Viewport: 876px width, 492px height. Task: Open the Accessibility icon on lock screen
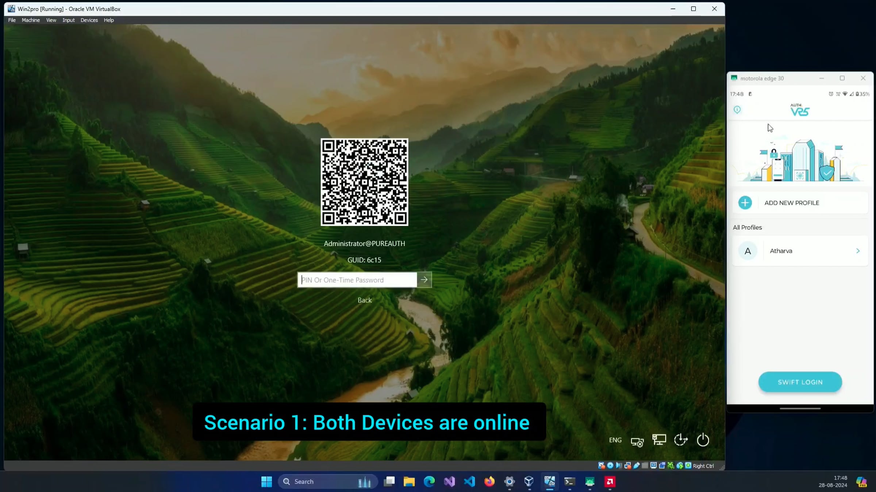pos(681,440)
